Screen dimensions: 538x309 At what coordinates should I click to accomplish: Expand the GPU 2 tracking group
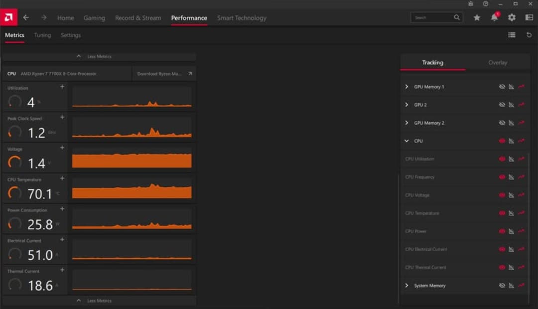click(406, 105)
